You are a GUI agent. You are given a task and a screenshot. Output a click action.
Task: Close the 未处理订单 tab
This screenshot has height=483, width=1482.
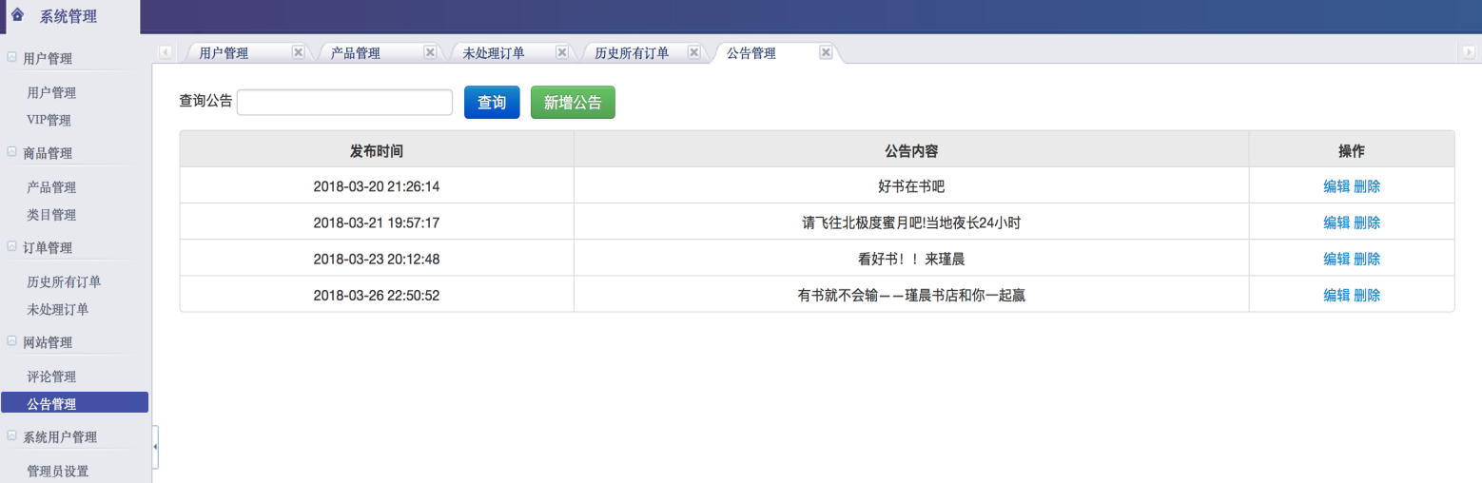(562, 52)
